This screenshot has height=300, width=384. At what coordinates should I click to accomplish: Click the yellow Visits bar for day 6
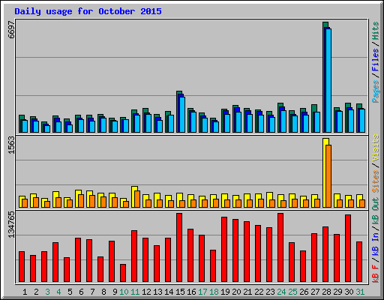click(78, 199)
